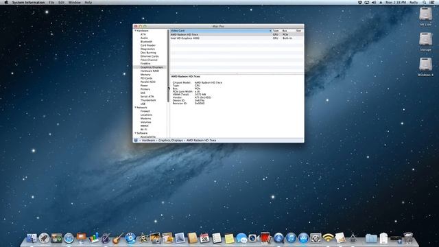This screenshot has width=439, height=247.
Task: Open the File menu
Action: [x=51, y=3]
